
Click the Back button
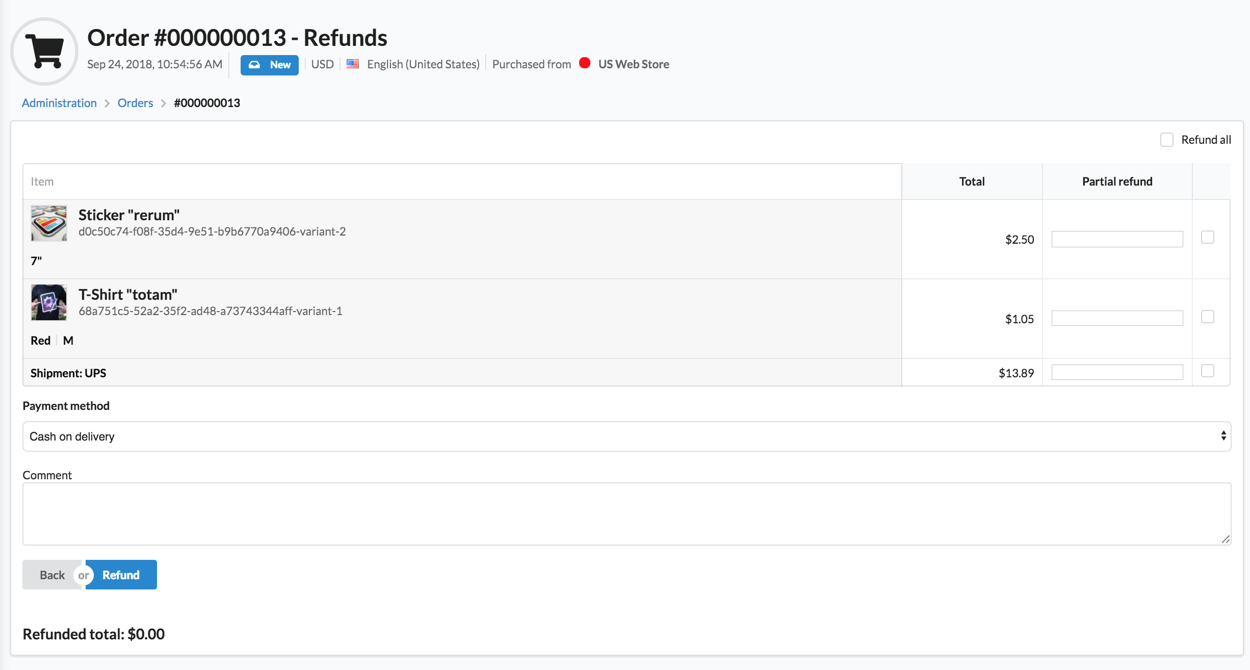52,575
